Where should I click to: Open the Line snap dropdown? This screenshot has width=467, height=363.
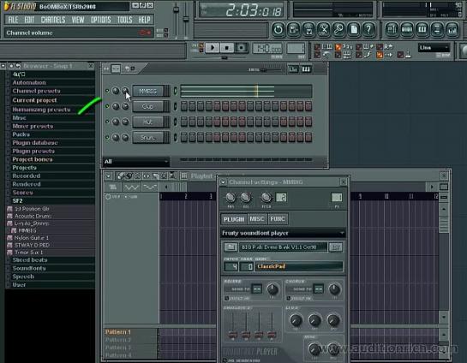434,48
